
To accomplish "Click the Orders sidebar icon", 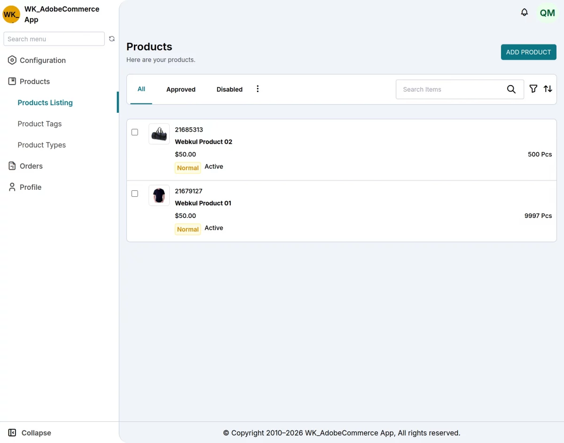I will coord(11,166).
